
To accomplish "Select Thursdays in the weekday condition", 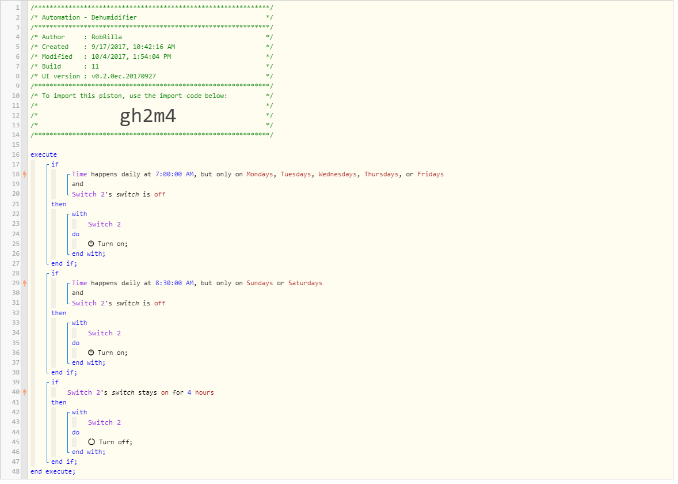I will (x=382, y=174).
